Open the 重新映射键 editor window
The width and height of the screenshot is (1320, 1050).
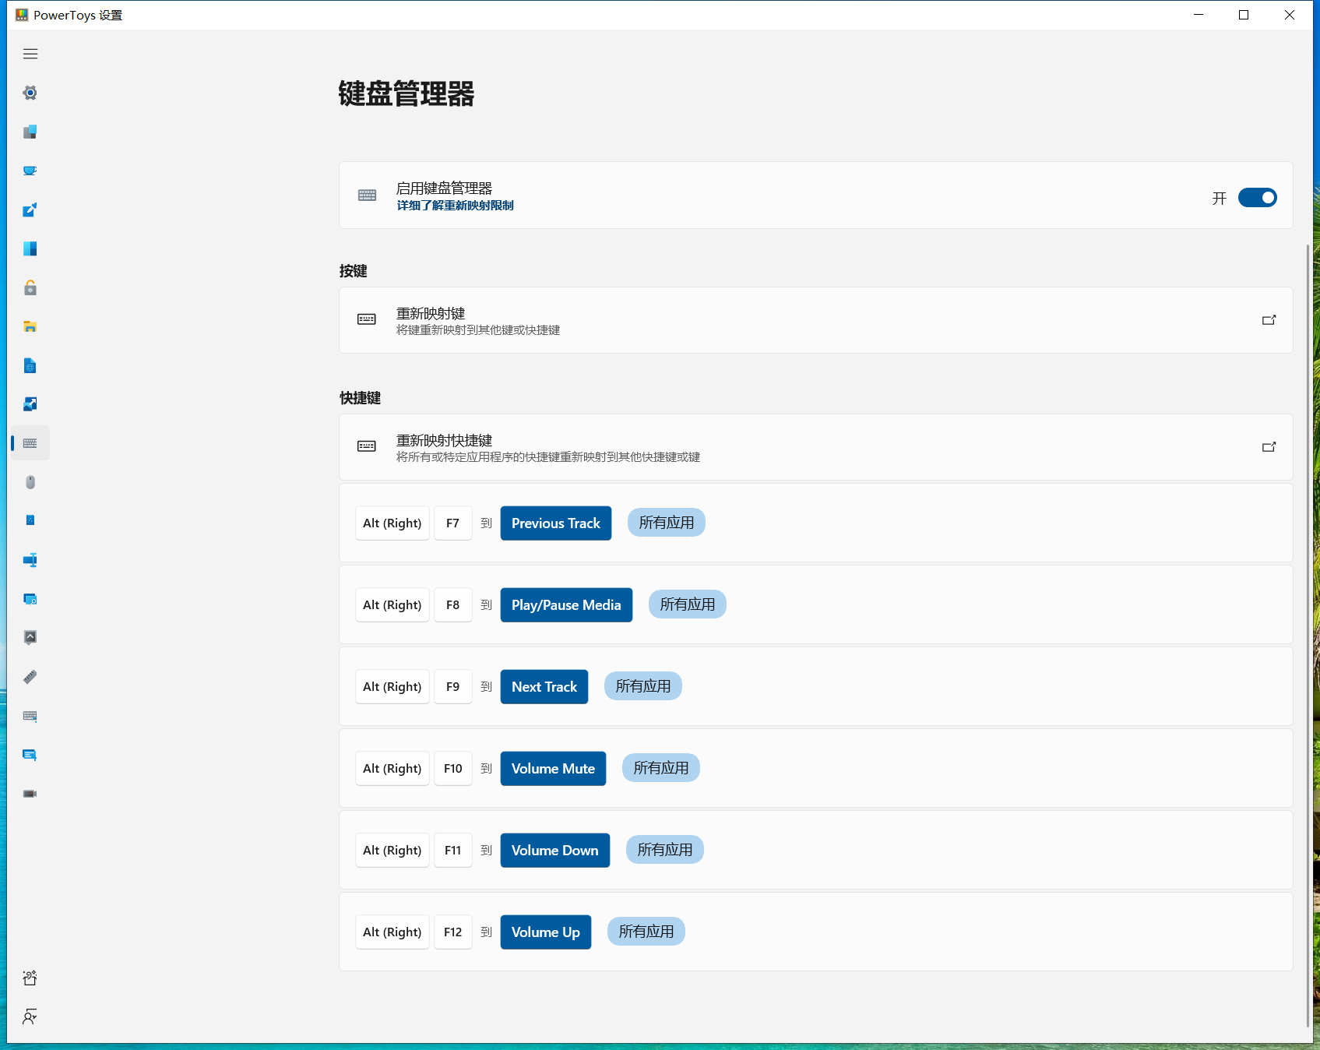pos(816,320)
